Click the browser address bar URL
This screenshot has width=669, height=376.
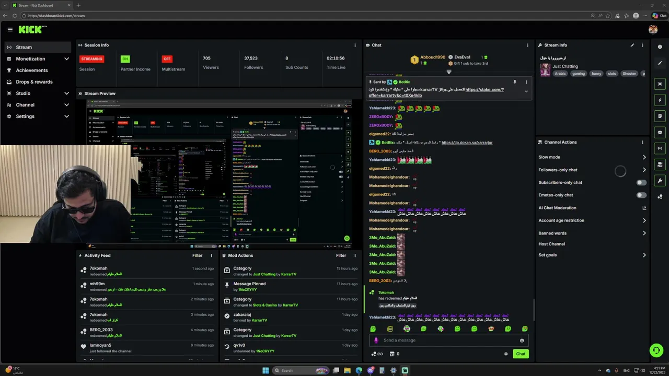56,16
